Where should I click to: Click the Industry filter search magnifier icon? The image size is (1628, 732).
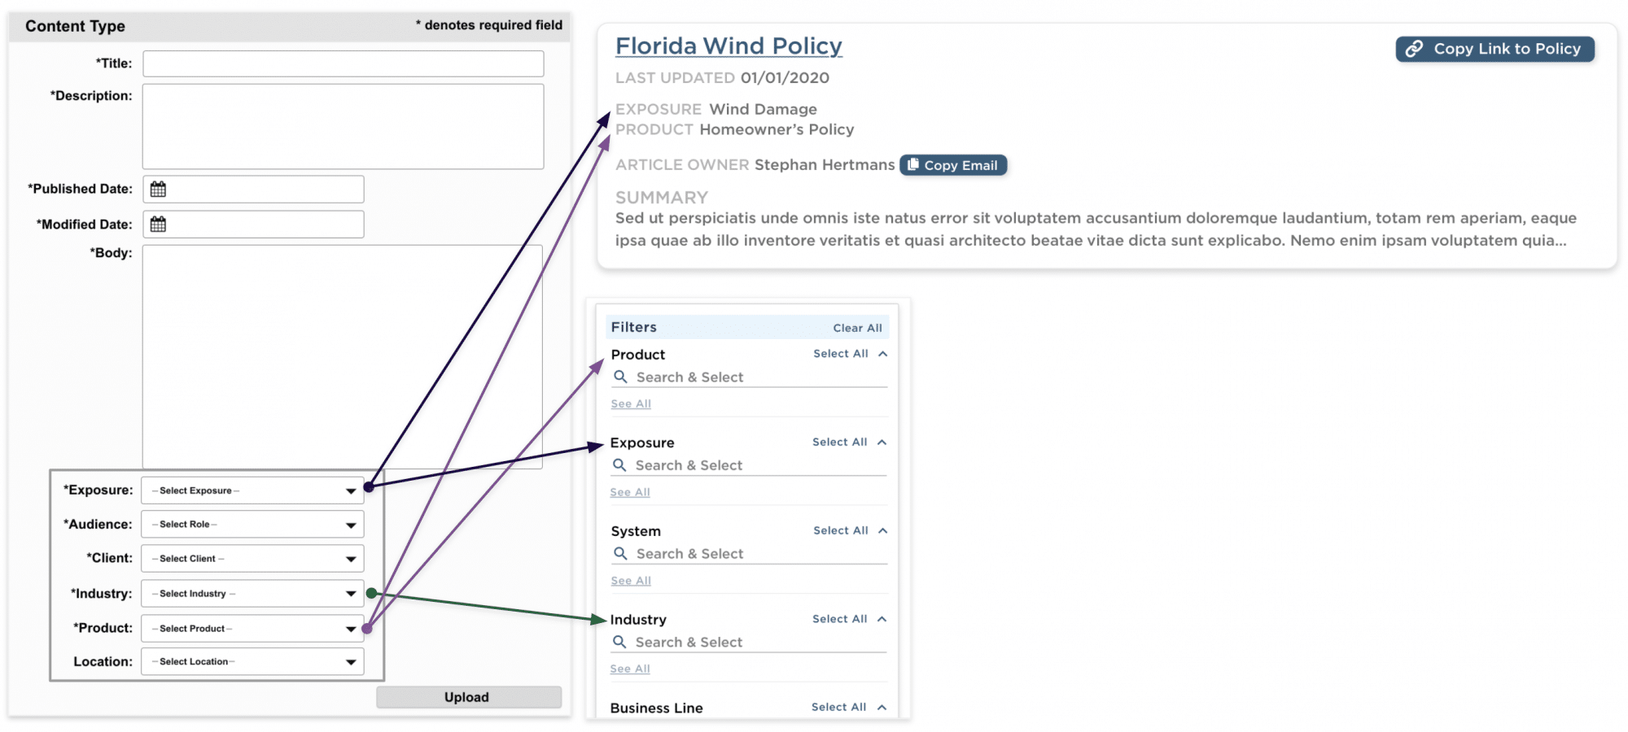coord(619,643)
